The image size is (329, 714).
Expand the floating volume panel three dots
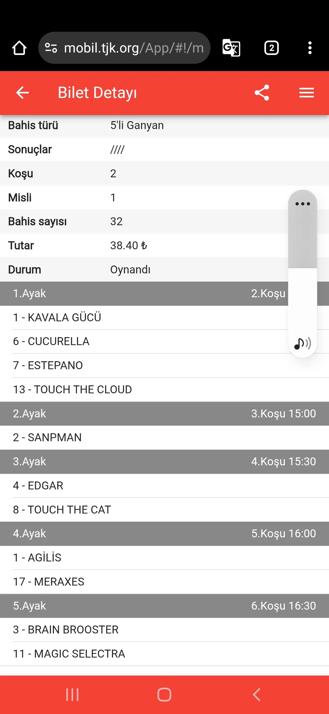(x=302, y=204)
